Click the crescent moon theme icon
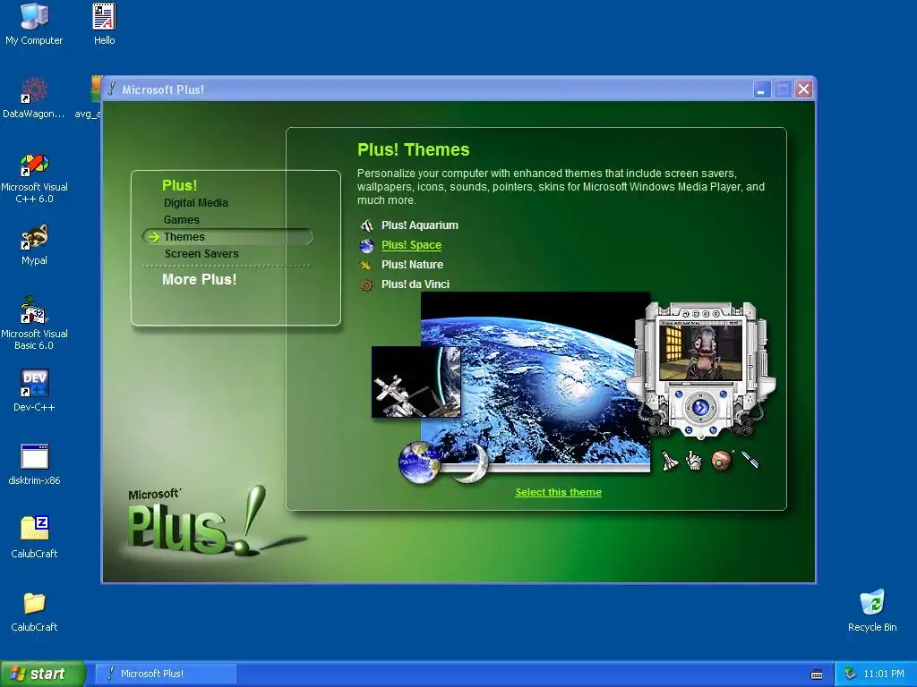917x687 pixels. point(472,462)
